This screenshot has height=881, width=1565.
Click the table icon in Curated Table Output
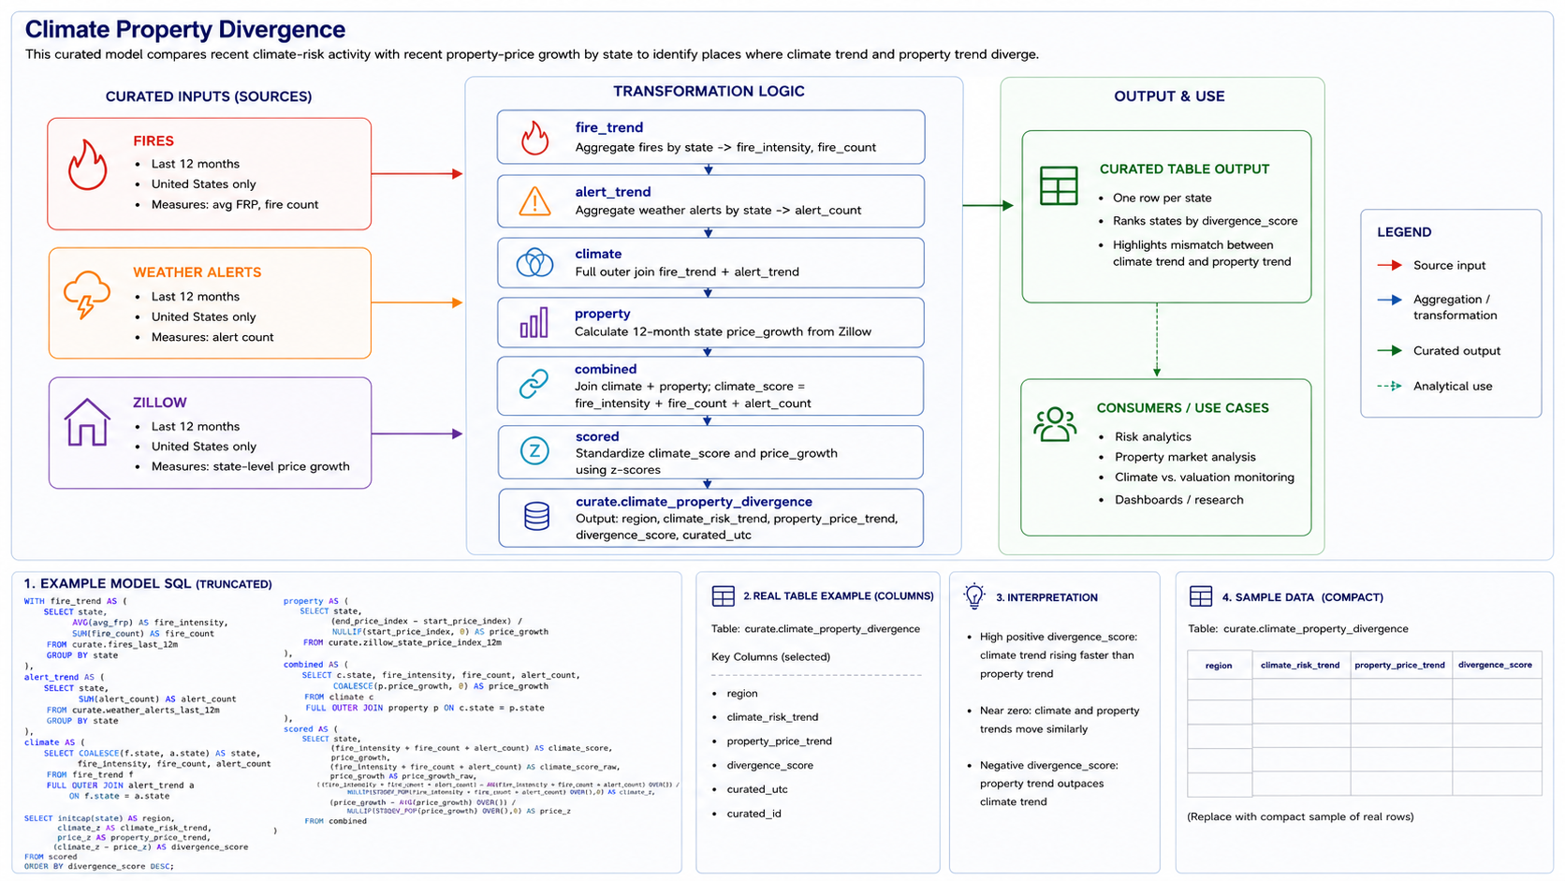click(x=1059, y=185)
